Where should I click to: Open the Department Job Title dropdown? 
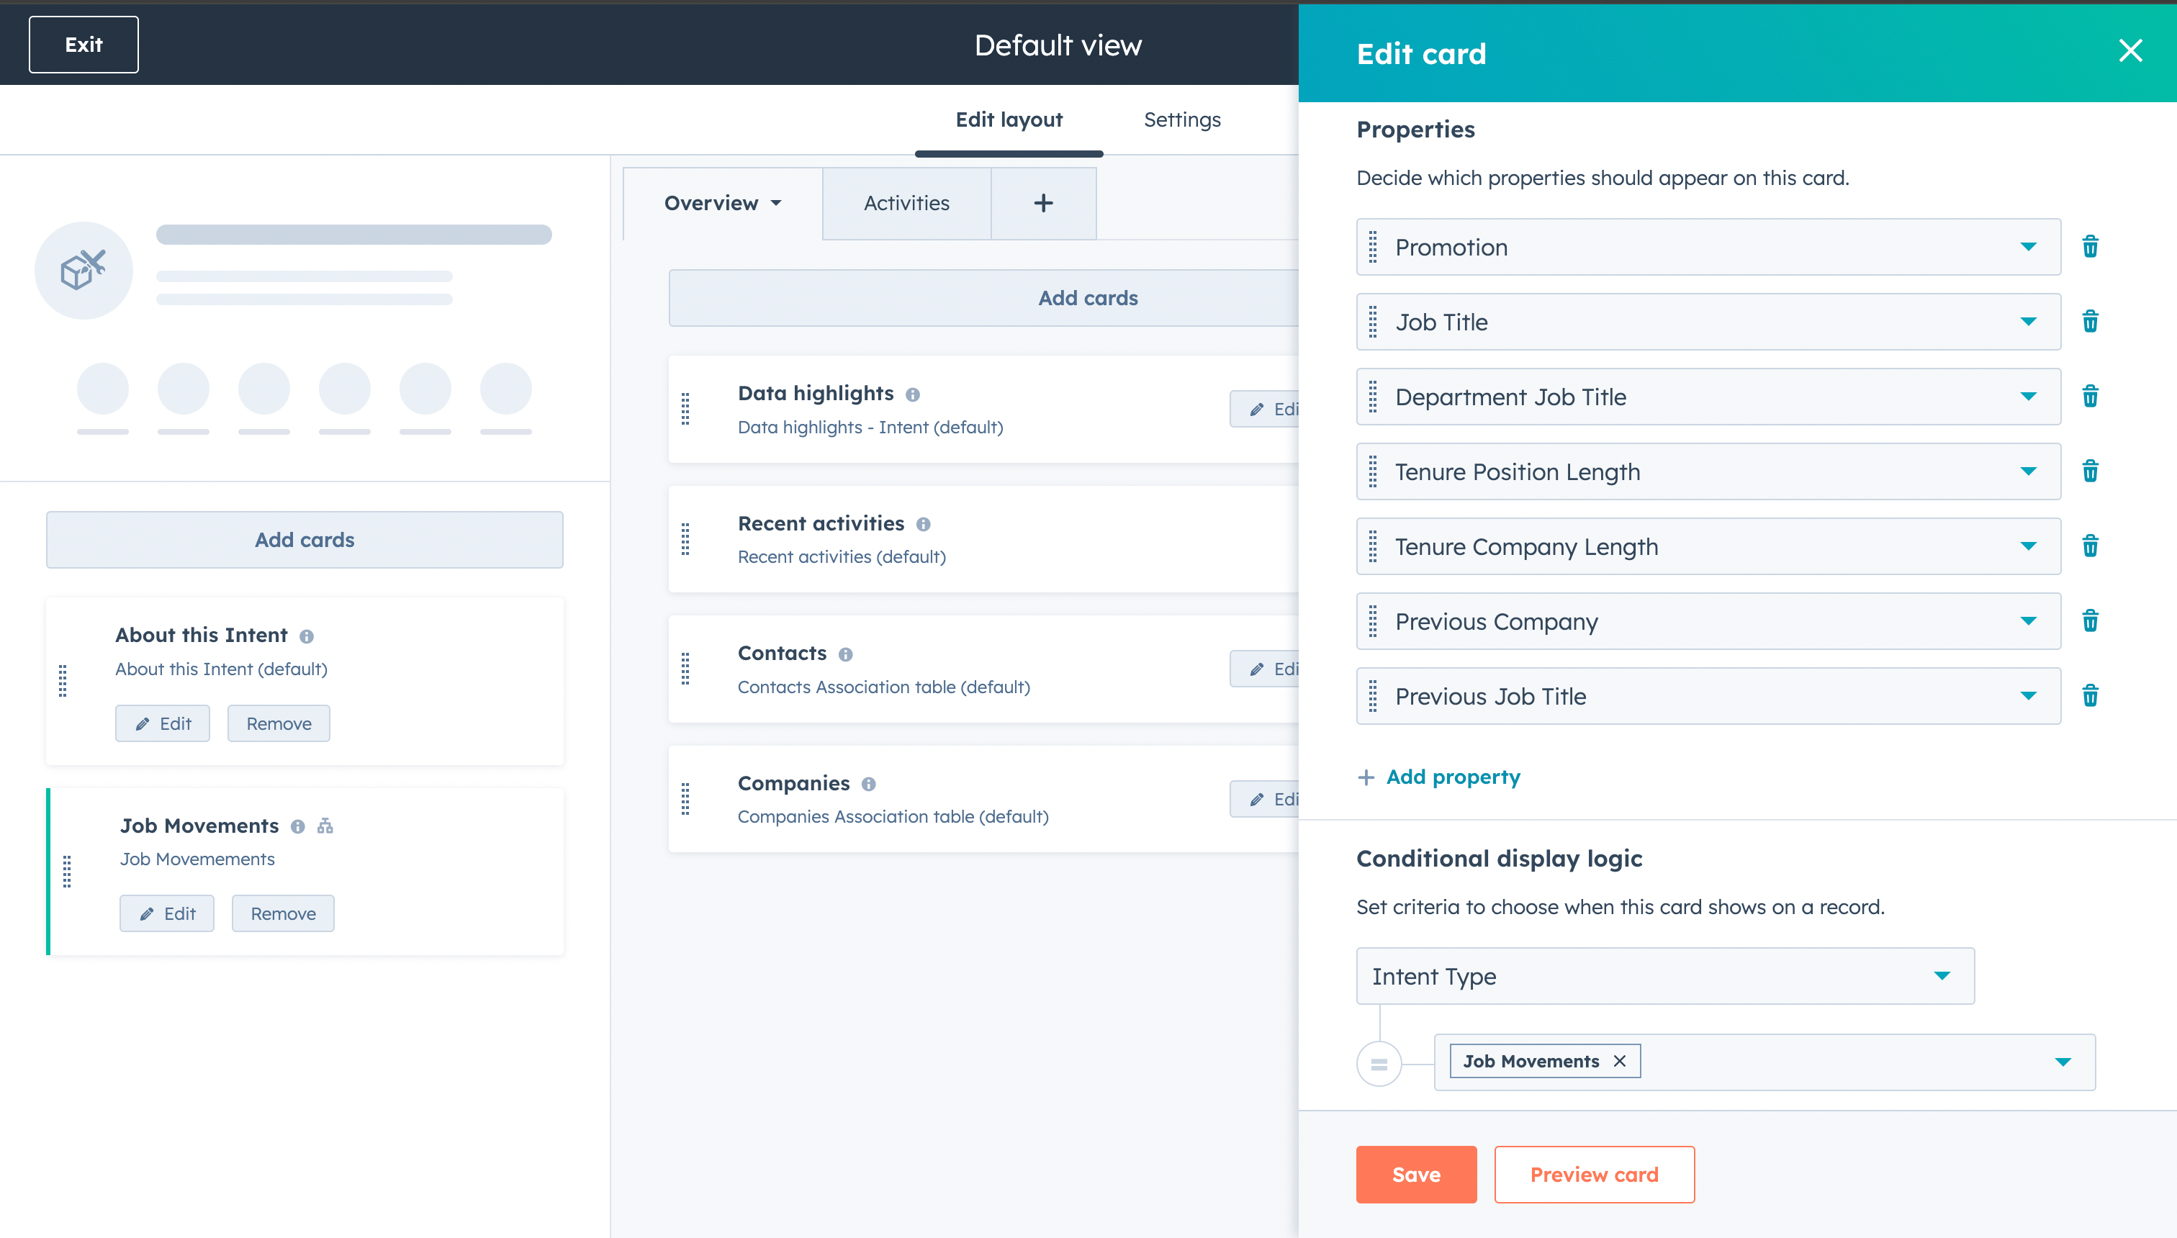[x=2028, y=396]
